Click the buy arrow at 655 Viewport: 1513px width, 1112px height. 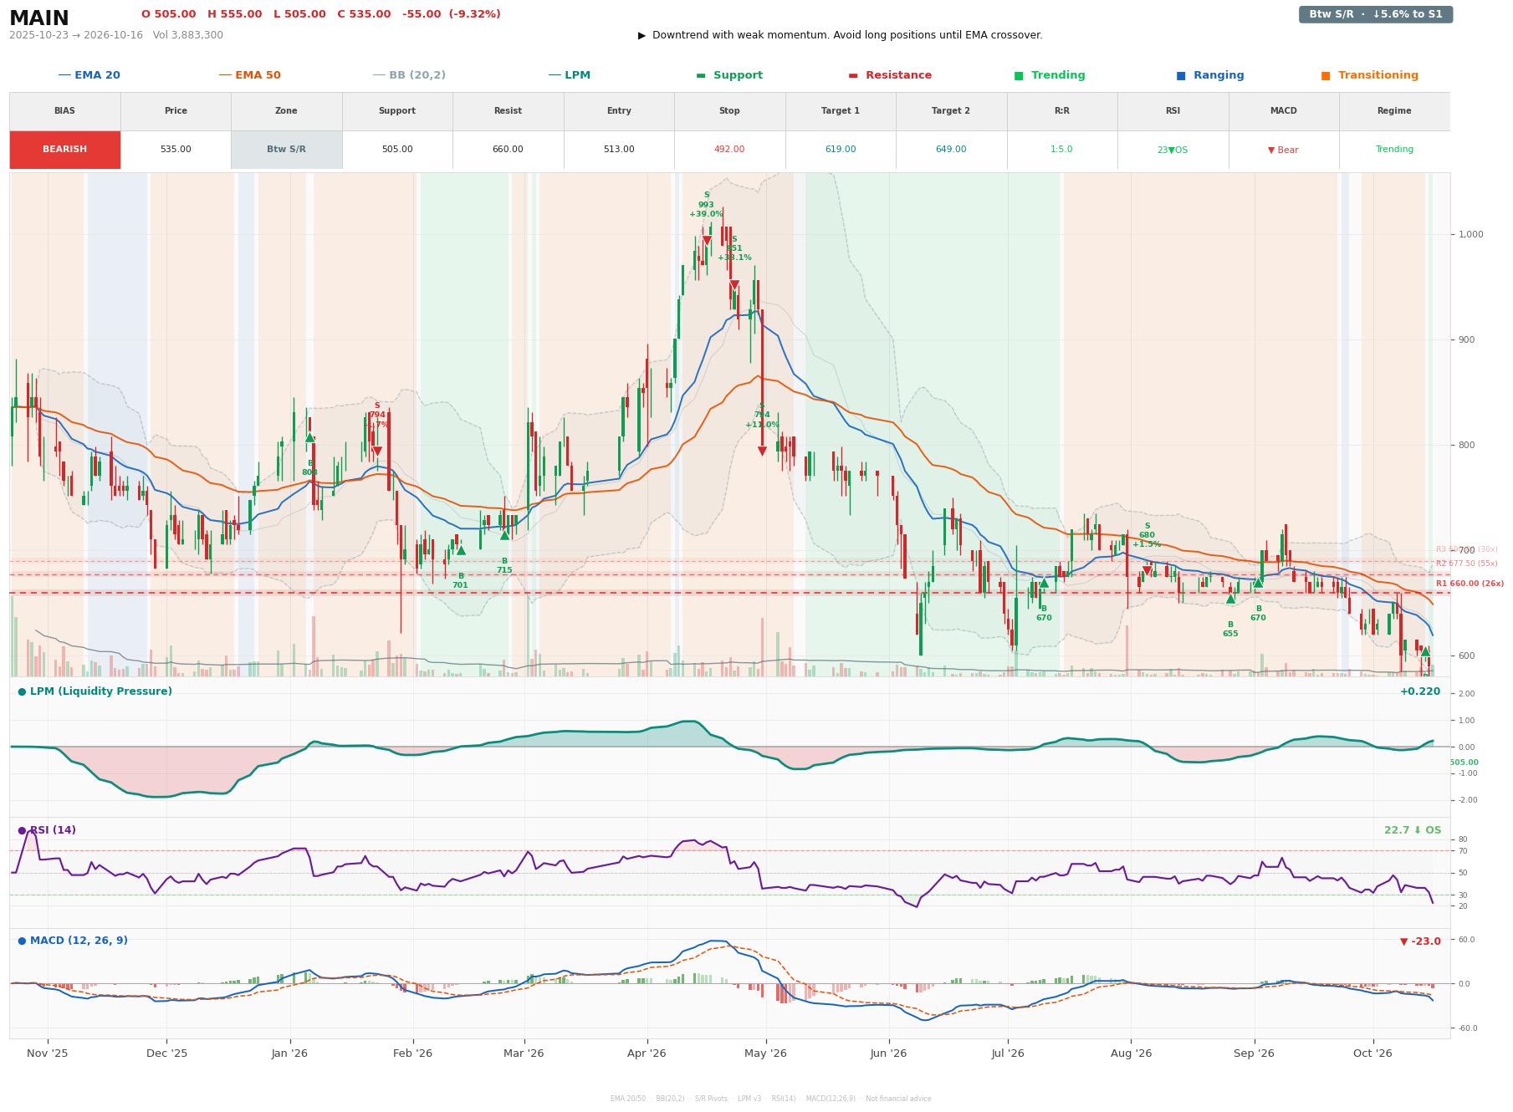click(1230, 599)
